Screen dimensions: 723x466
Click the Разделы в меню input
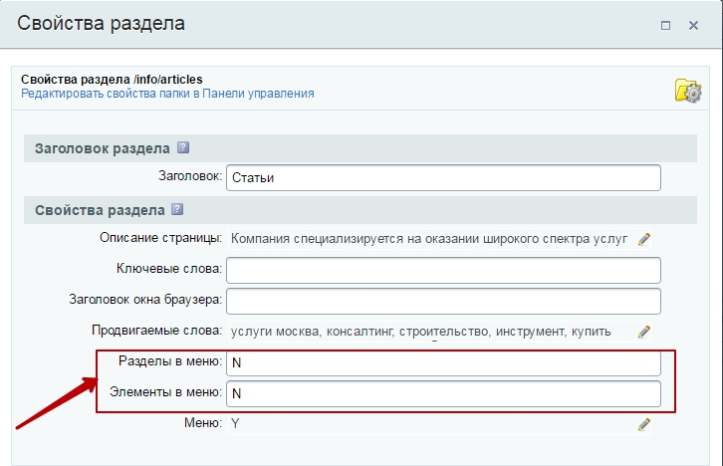[x=443, y=362]
